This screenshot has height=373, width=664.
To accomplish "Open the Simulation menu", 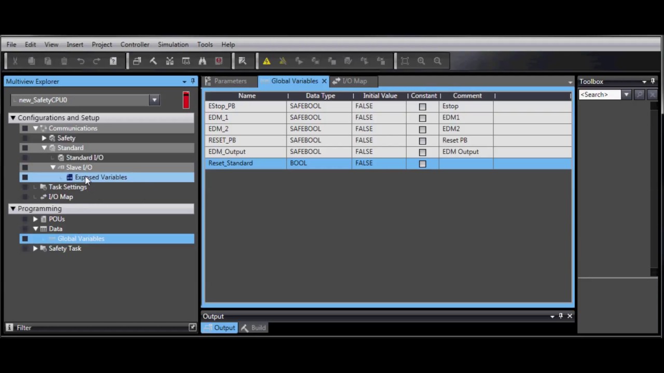I will pyautogui.click(x=173, y=45).
